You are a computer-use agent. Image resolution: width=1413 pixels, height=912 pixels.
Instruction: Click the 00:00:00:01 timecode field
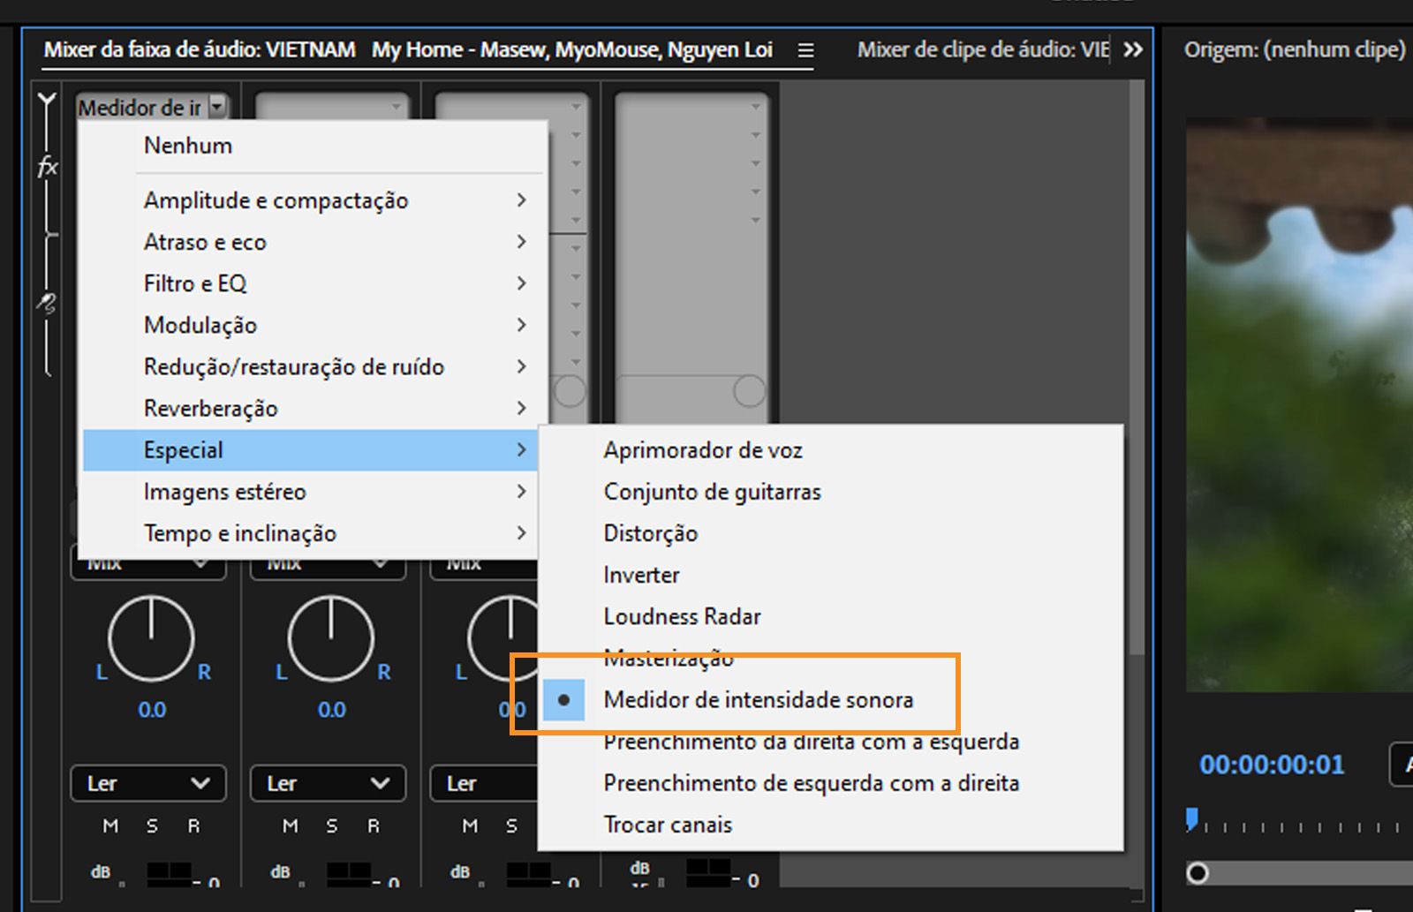click(1272, 765)
